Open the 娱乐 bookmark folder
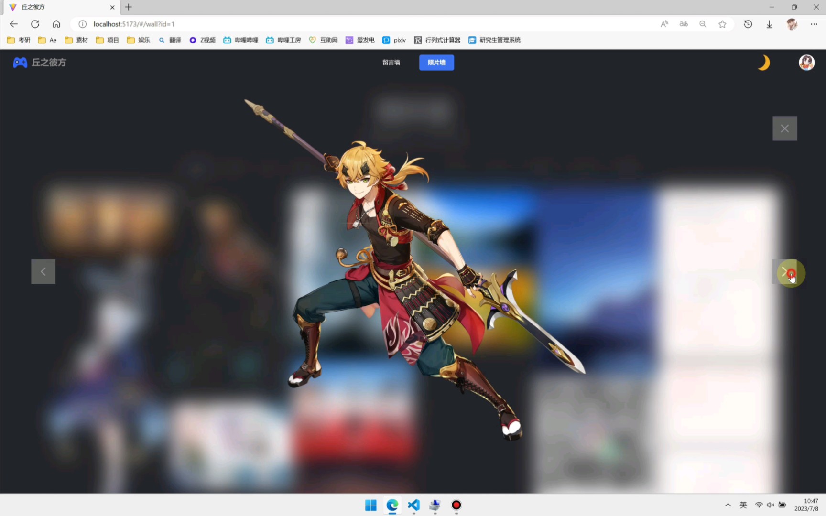The image size is (826, 516). (x=139, y=40)
